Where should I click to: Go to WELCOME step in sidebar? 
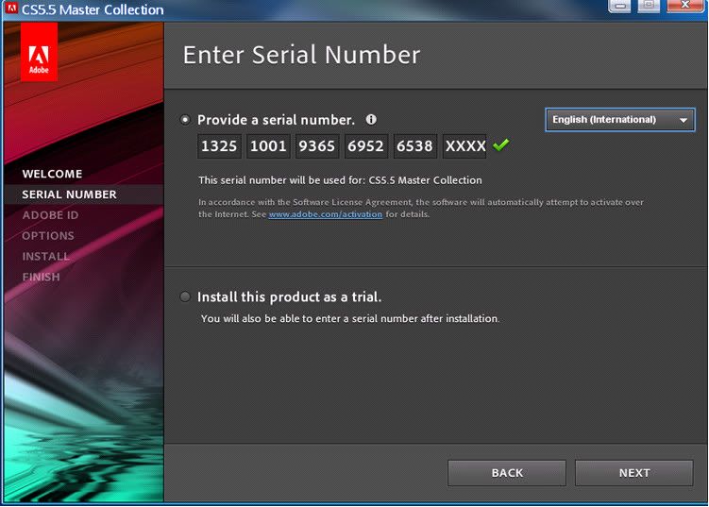[x=52, y=174]
